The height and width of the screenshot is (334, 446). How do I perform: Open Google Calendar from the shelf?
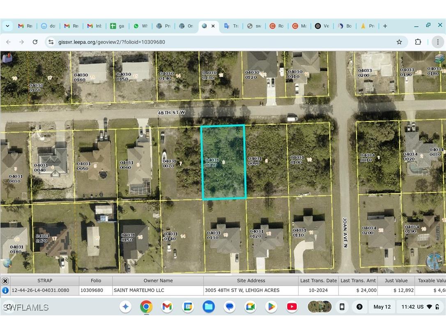188,307
